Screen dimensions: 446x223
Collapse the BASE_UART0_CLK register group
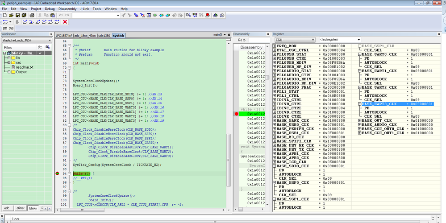pos(360,54)
